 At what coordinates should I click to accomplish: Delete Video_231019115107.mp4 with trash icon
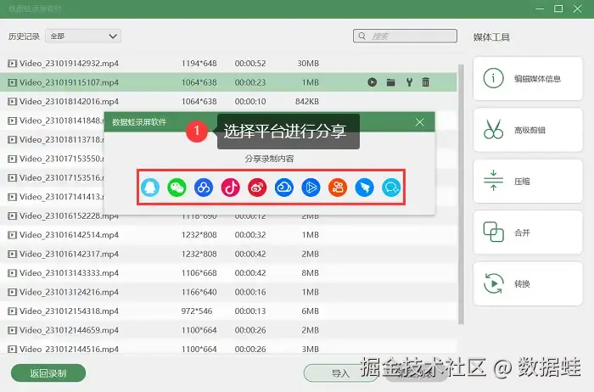coord(426,82)
